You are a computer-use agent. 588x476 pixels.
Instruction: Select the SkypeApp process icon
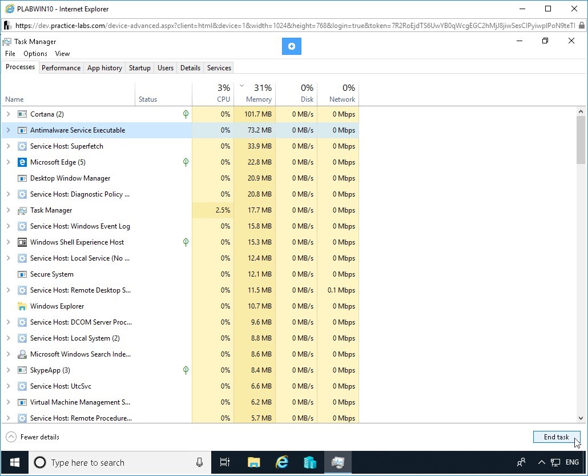coord(22,370)
